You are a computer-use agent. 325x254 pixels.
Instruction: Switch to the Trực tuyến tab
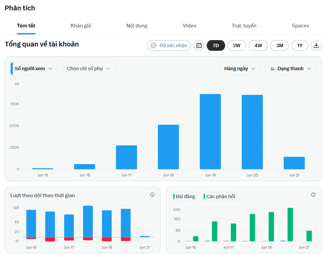click(244, 26)
